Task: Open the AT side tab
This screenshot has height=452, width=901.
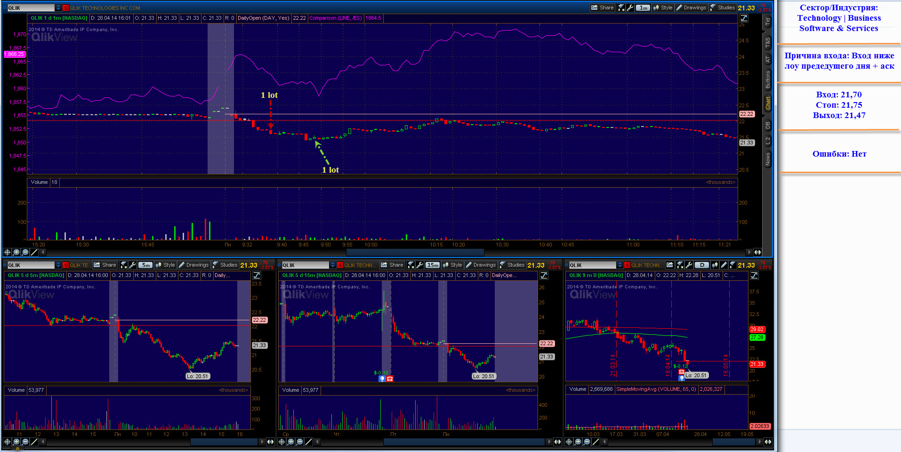Action: click(x=767, y=60)
